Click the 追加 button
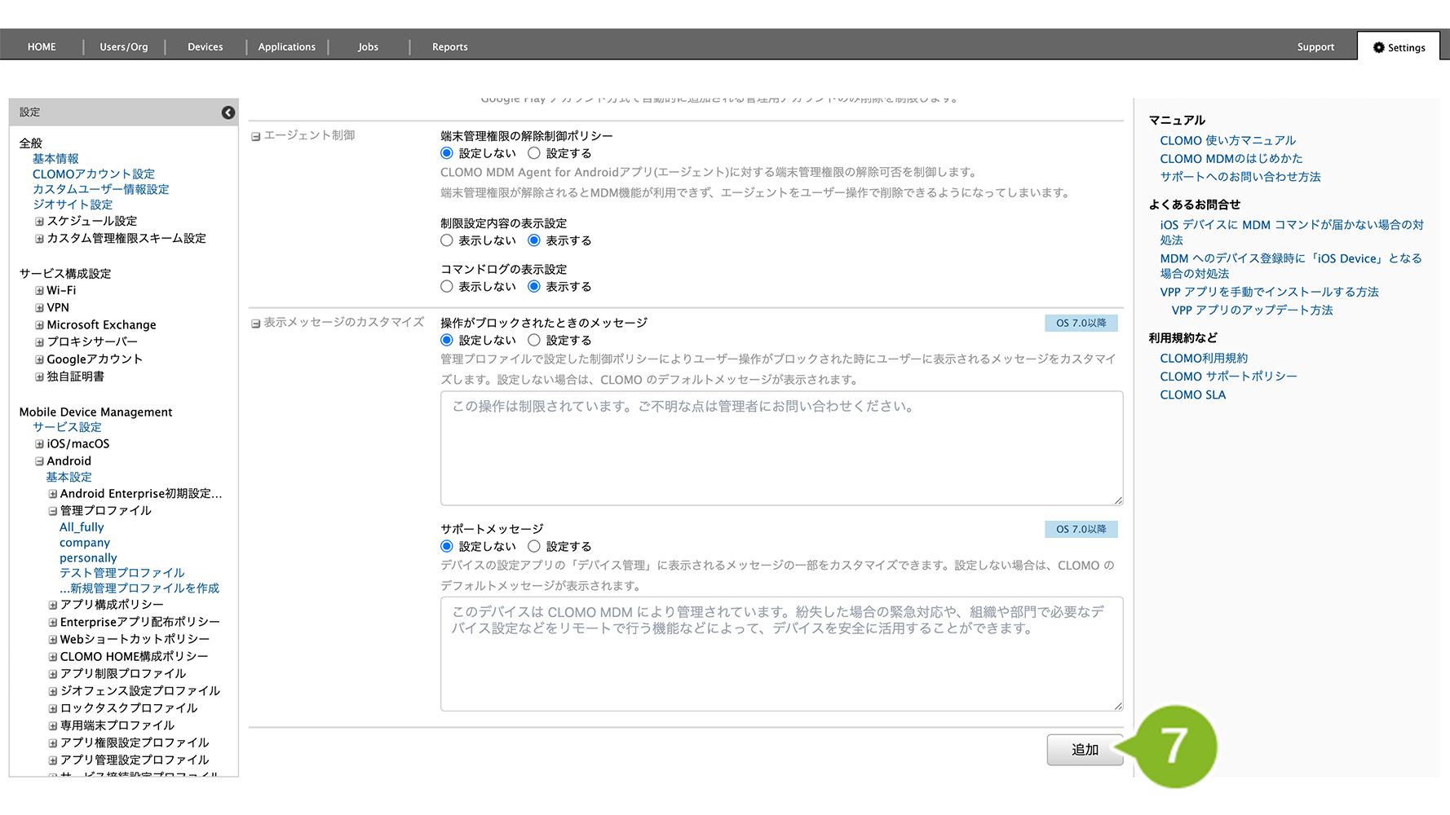This screenshot has height=815, width=1450. point(1084,750)
